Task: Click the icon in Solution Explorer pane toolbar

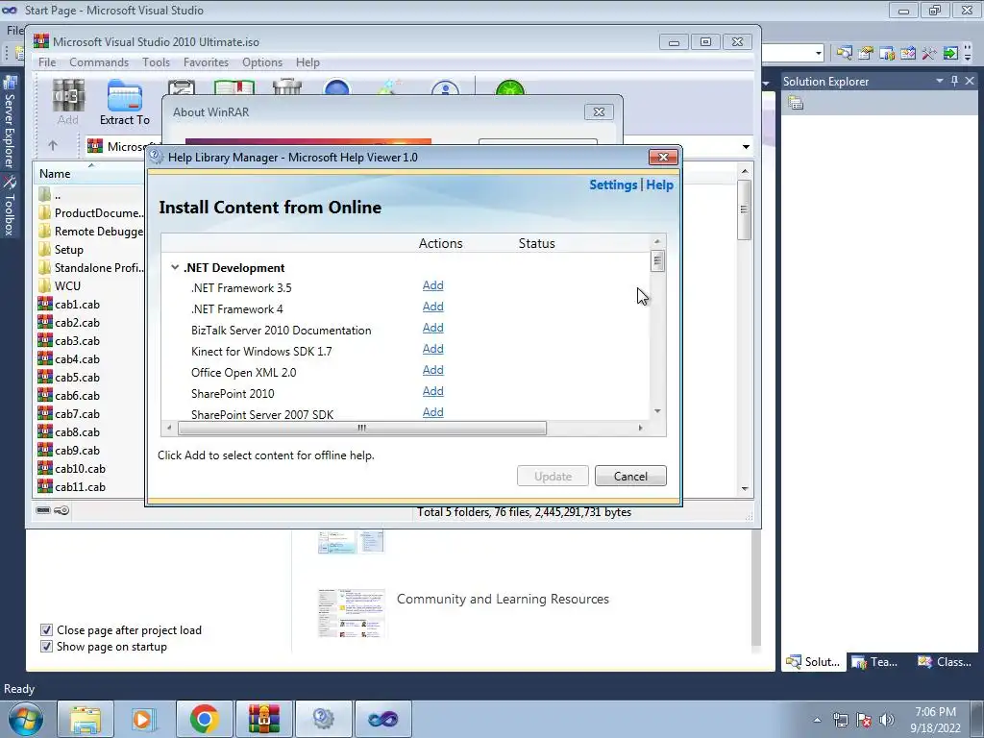Action: [x=796, y=103]
